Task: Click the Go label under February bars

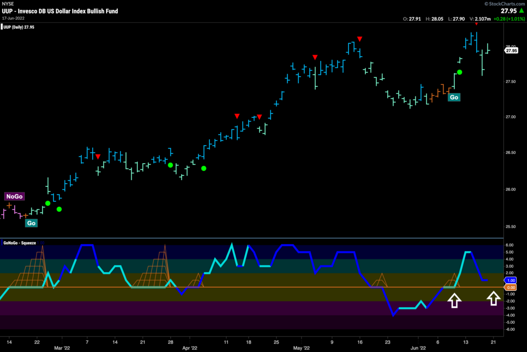Action: 31,223
